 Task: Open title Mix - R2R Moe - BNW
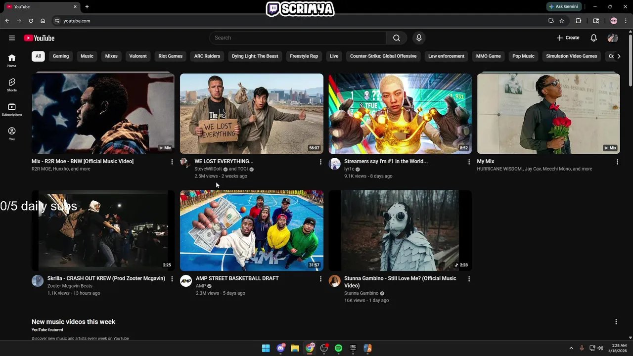pyautogui.click(x=83, y=161)
